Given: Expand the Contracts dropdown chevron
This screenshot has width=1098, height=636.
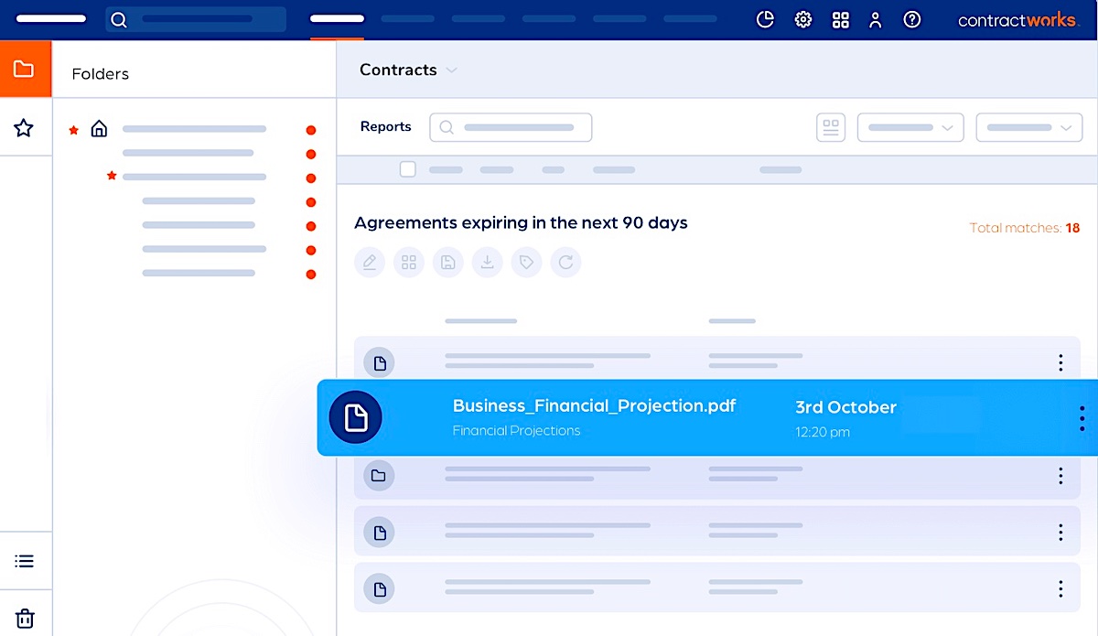Looking at the screenshot, I should (x=451, y=70).
